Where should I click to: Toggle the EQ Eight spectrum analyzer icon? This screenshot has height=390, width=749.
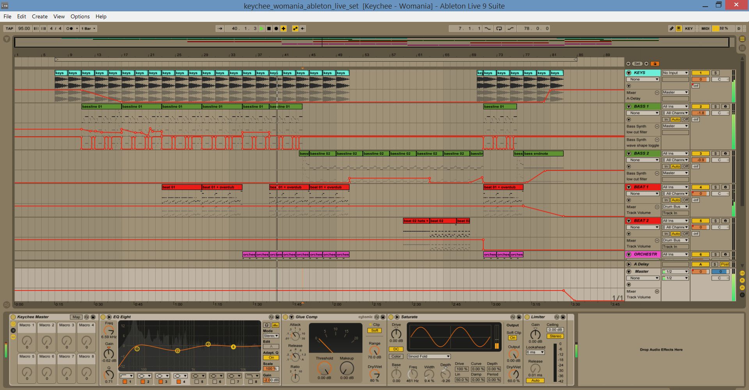coord(275,325)
